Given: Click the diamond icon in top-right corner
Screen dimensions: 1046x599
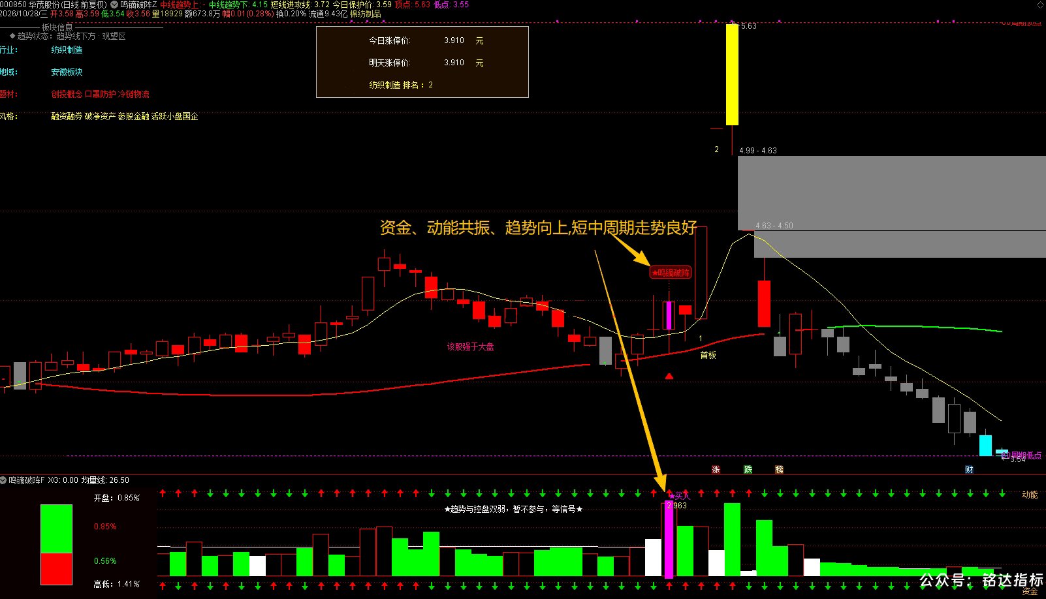Looking at the screenshot, I should [1040, 5].
